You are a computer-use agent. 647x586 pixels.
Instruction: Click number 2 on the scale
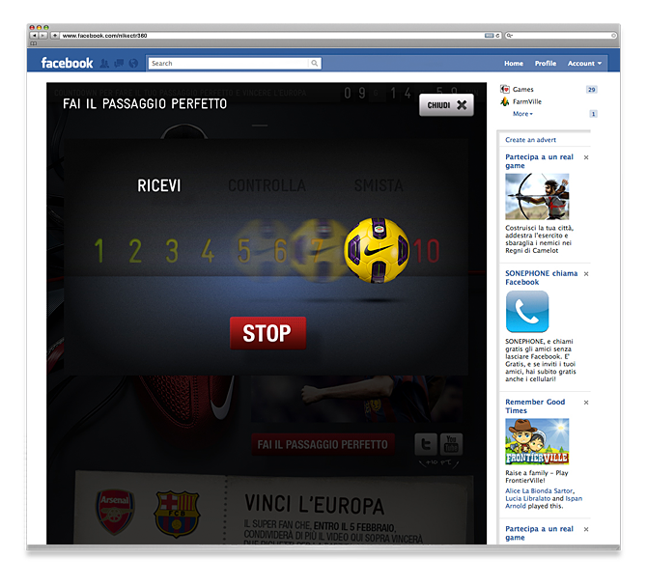135,250
